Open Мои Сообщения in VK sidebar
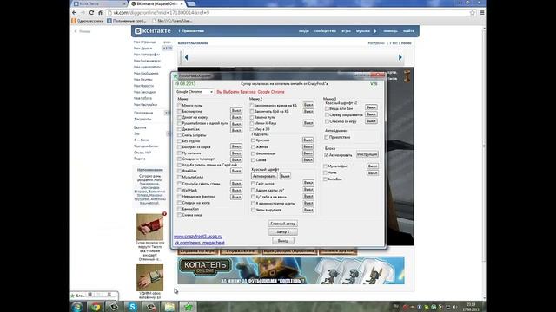Viewport: 556px width, 312px height. coord(146,73)
